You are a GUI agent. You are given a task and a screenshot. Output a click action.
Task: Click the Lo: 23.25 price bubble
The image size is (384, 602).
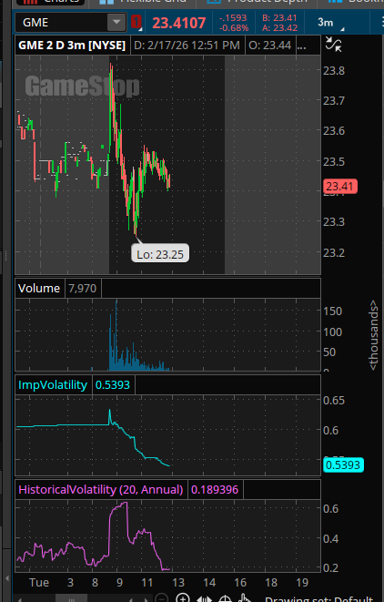point(160,254)
